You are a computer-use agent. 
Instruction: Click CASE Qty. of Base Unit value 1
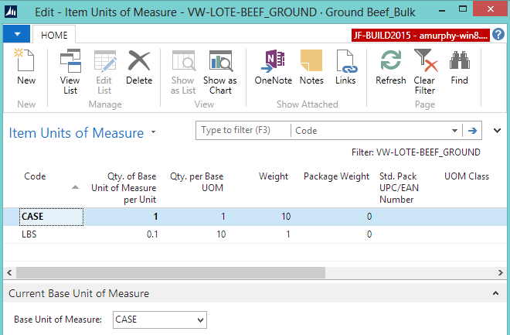click(x=156, y=217)
